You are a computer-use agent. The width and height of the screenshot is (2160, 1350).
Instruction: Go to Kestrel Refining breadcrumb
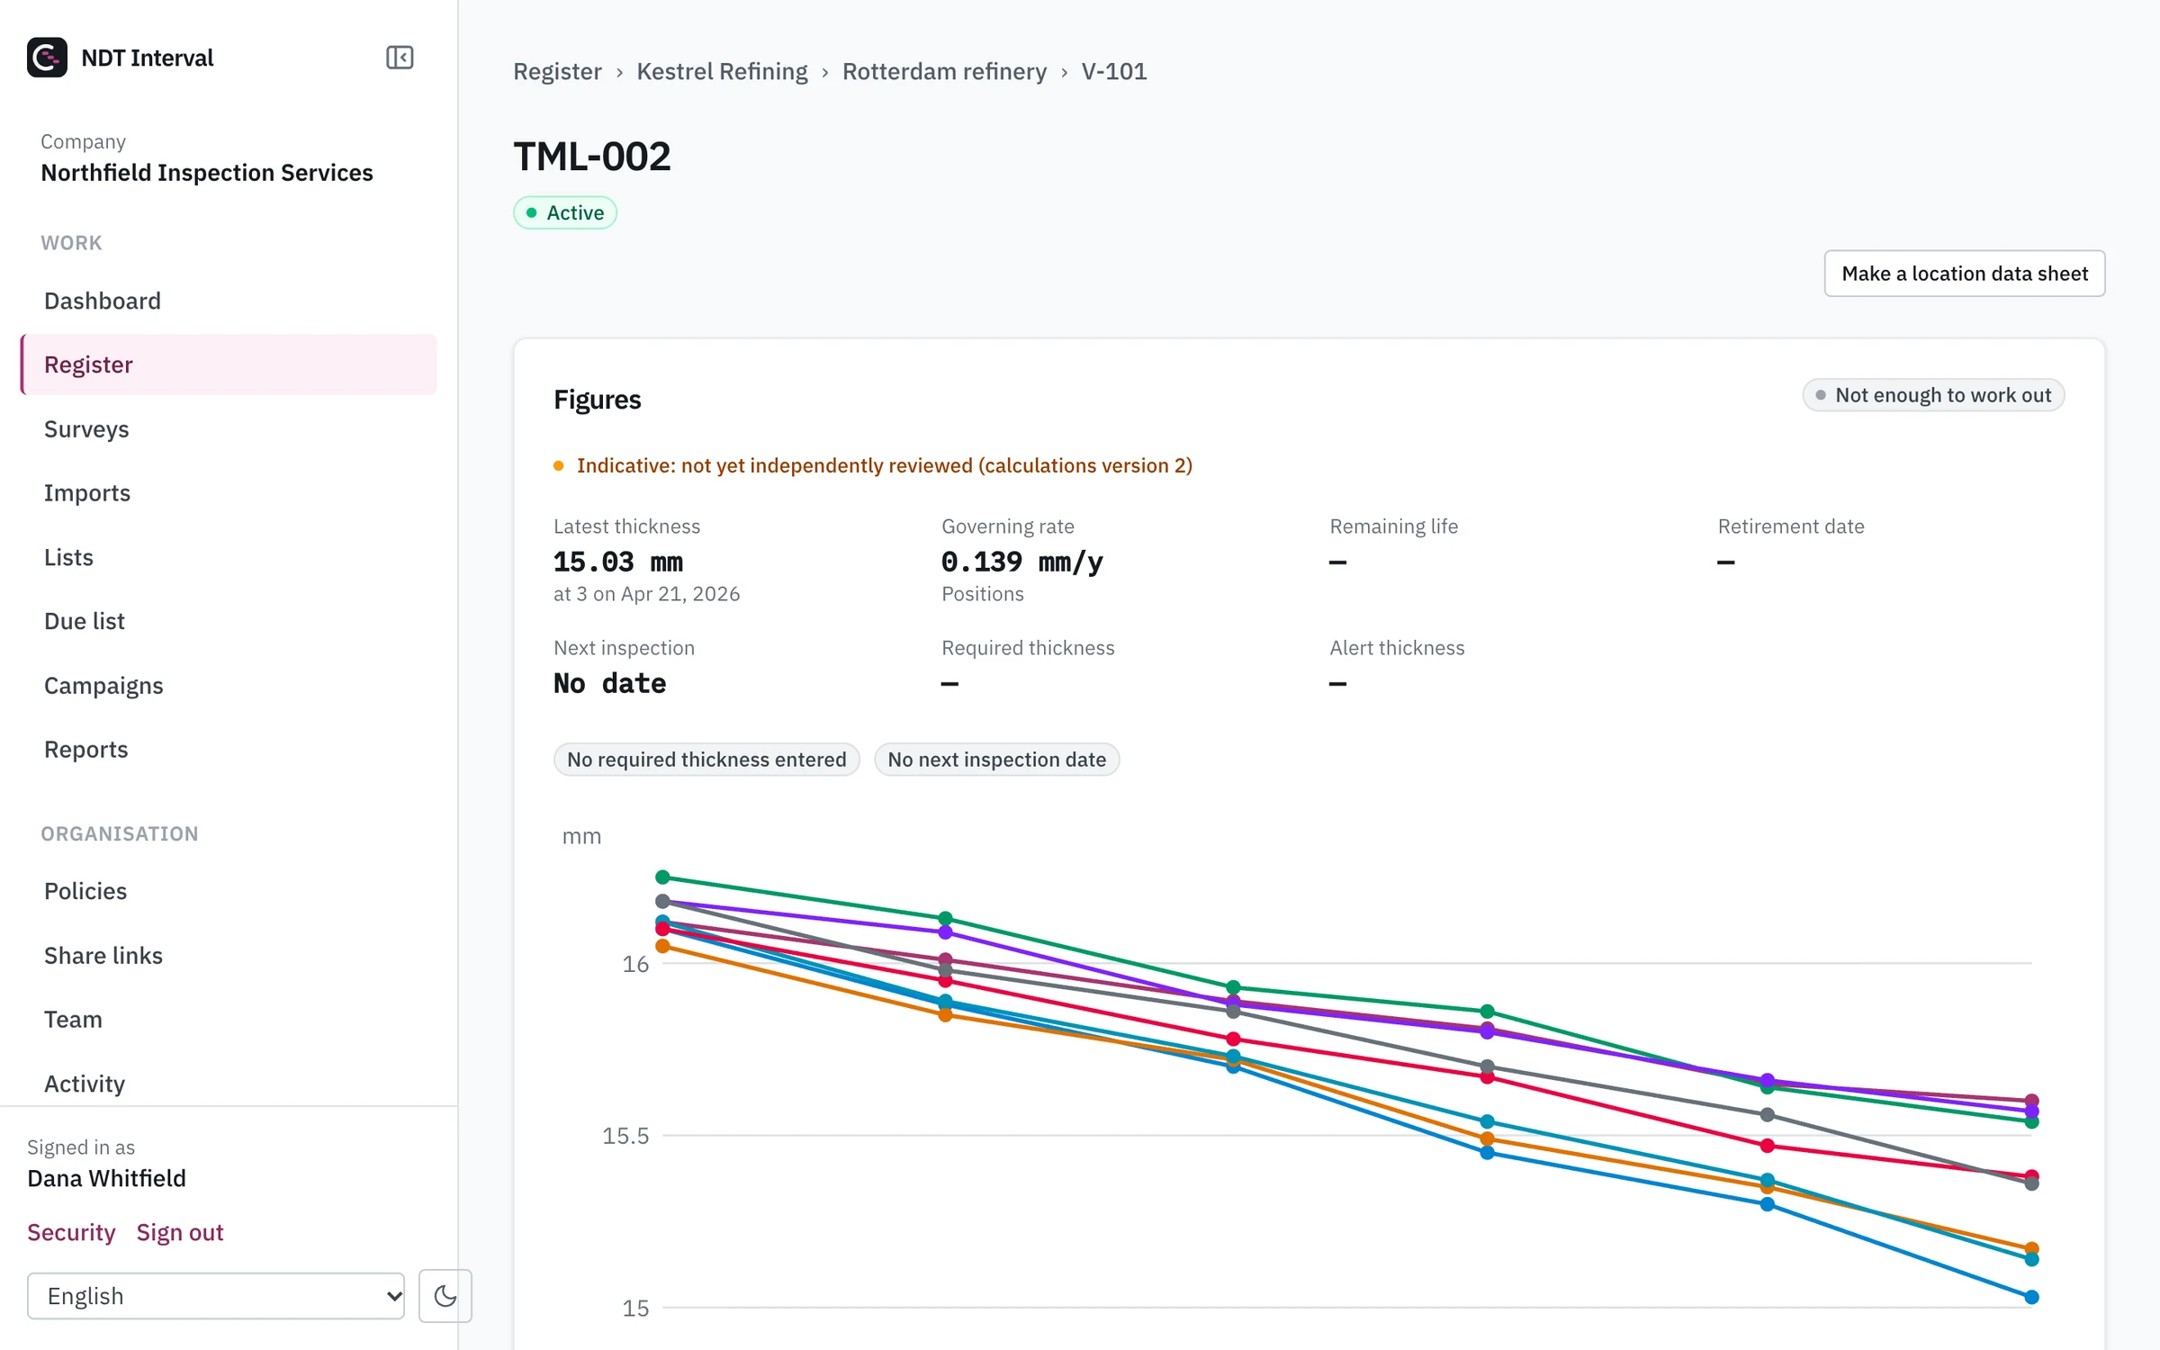click(722, 71)
